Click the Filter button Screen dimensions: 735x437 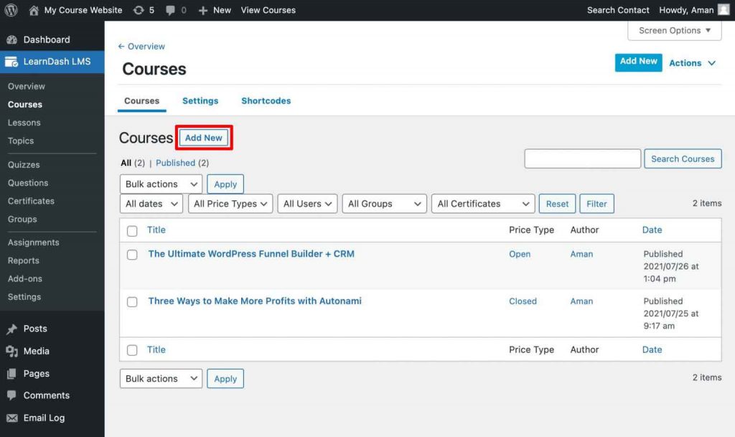pos(596,204)
